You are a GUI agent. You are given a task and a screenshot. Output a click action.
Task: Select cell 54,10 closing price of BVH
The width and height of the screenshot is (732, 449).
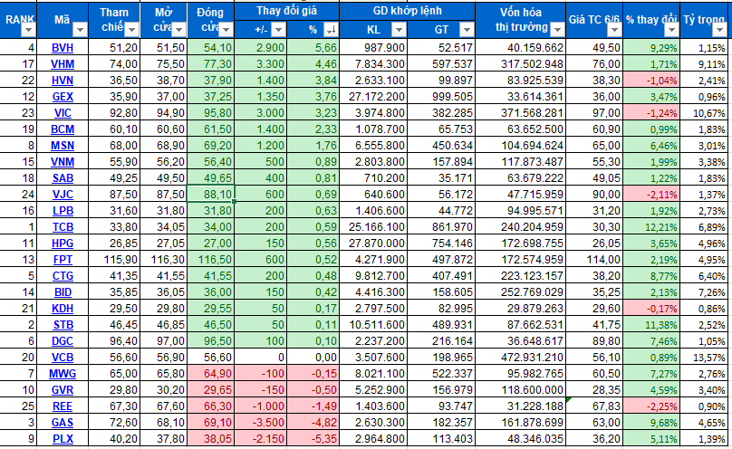click(210, 48)
